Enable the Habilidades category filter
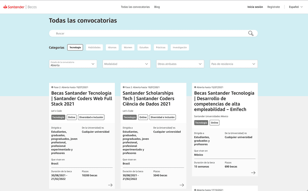This screenshot has width=308, height=191. tap(94, 47)
